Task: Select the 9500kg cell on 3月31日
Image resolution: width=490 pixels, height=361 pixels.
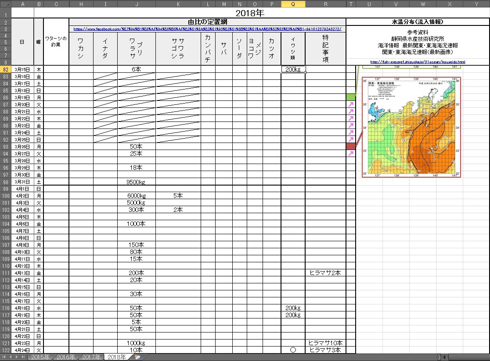Action: click(x=137, y=182)
